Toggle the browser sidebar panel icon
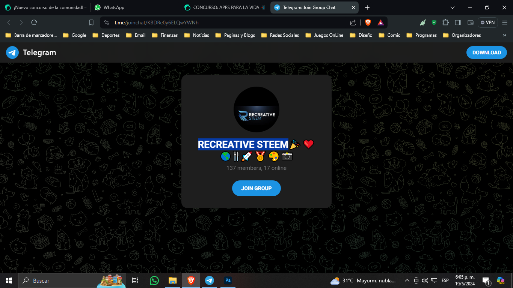The image size is (513, 288). (x=457, y=22)
